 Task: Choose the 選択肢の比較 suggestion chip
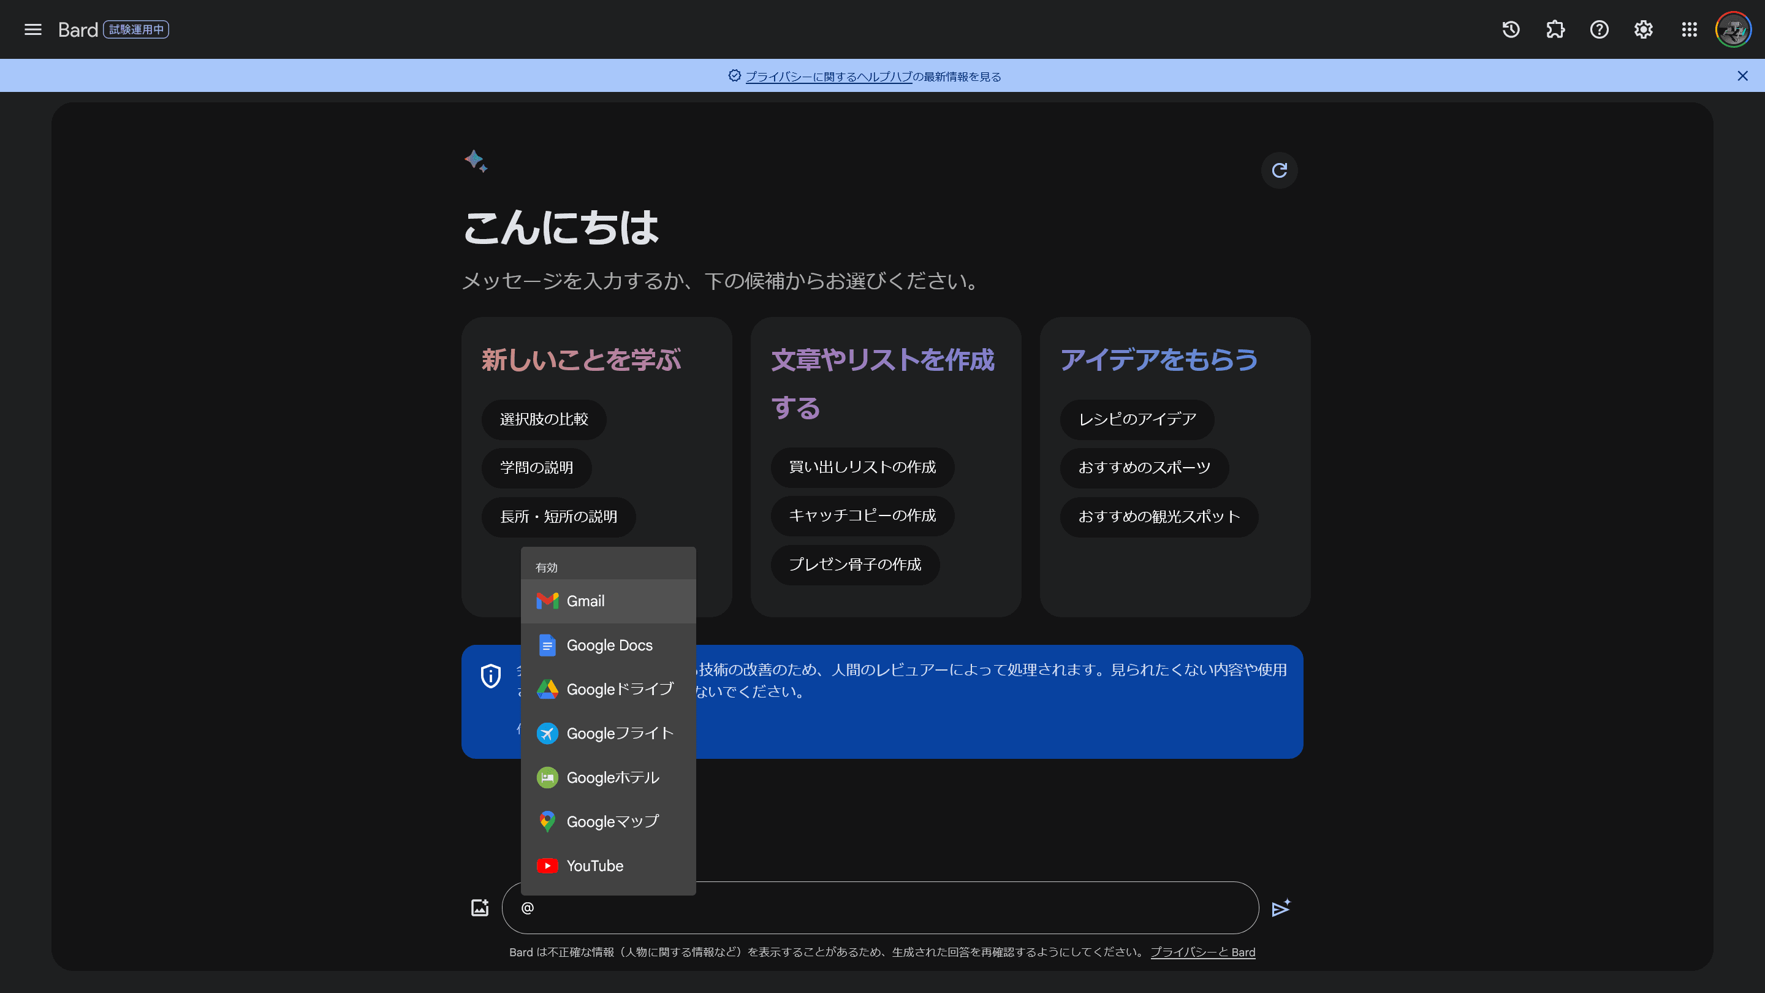tap(544, 419)
